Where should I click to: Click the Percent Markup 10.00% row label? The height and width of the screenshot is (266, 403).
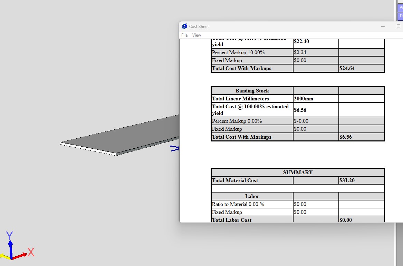238,52
